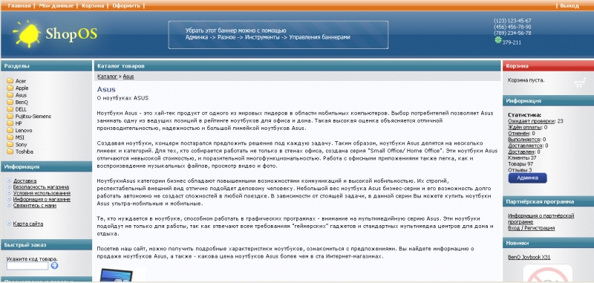Click the Быстрый заказ panel header

46,244
